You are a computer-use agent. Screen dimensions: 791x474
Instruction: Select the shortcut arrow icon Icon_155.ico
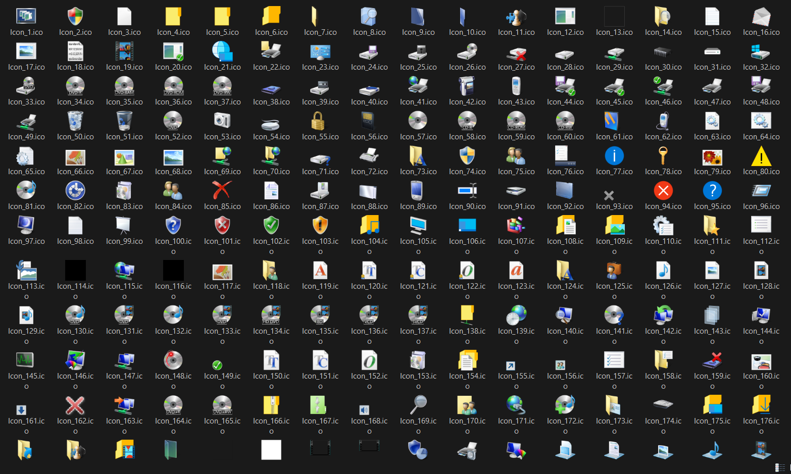(511, 365)
